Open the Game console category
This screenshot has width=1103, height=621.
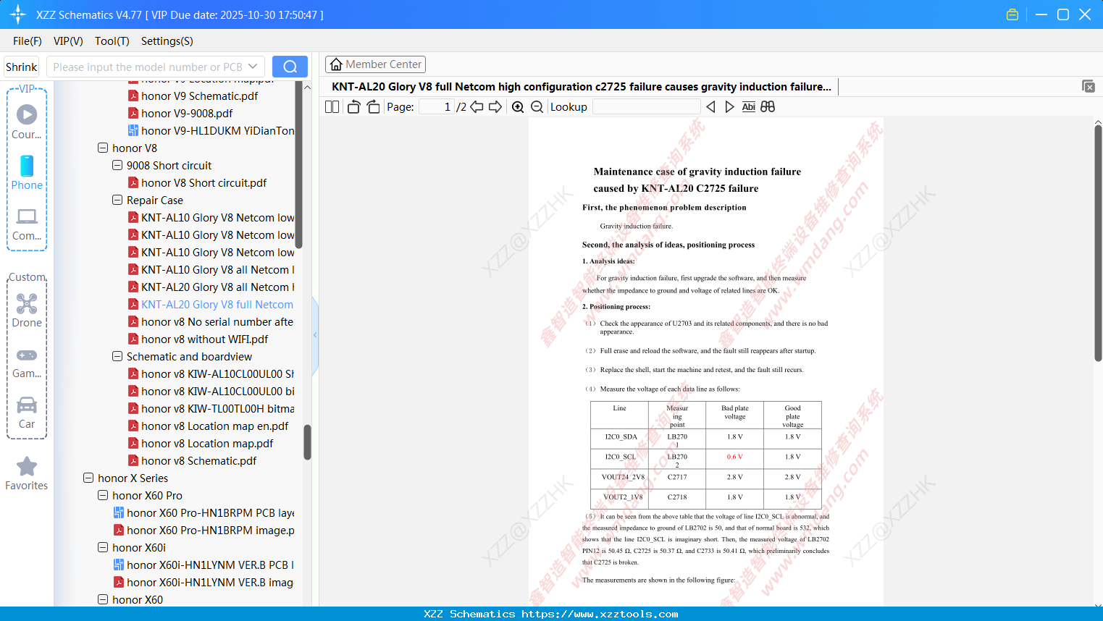[27, 362]
